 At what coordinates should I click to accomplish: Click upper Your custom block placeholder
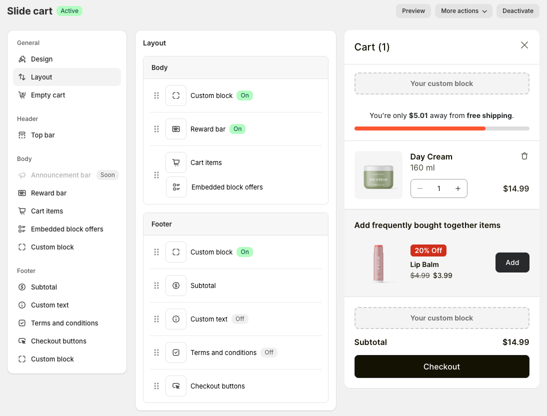(441, 83)
